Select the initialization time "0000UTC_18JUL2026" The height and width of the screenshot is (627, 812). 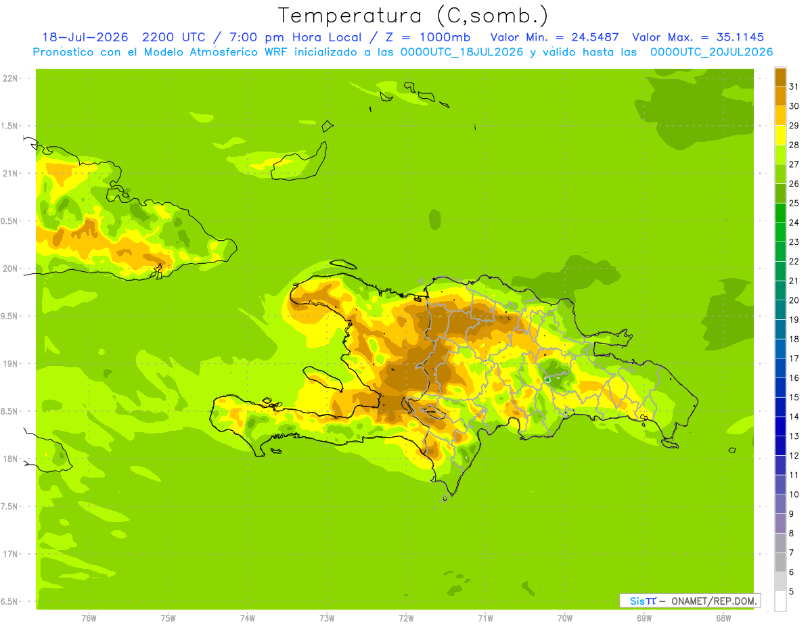point(462,52)
